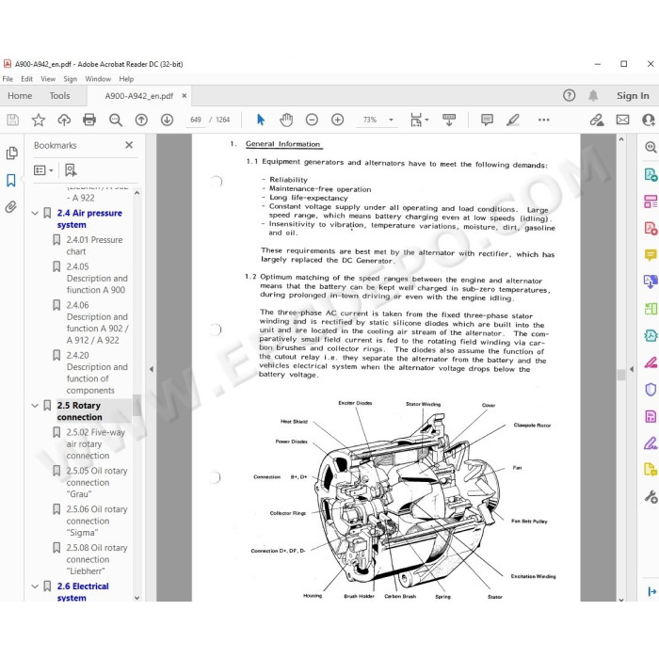The image size is (659, 659).
Task: Open the Help question mark icon
Action: click(569, 95)
